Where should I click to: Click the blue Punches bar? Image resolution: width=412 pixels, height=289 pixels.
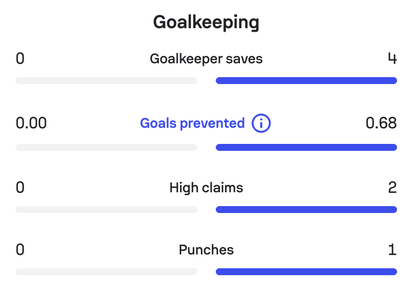coord(306,272)
